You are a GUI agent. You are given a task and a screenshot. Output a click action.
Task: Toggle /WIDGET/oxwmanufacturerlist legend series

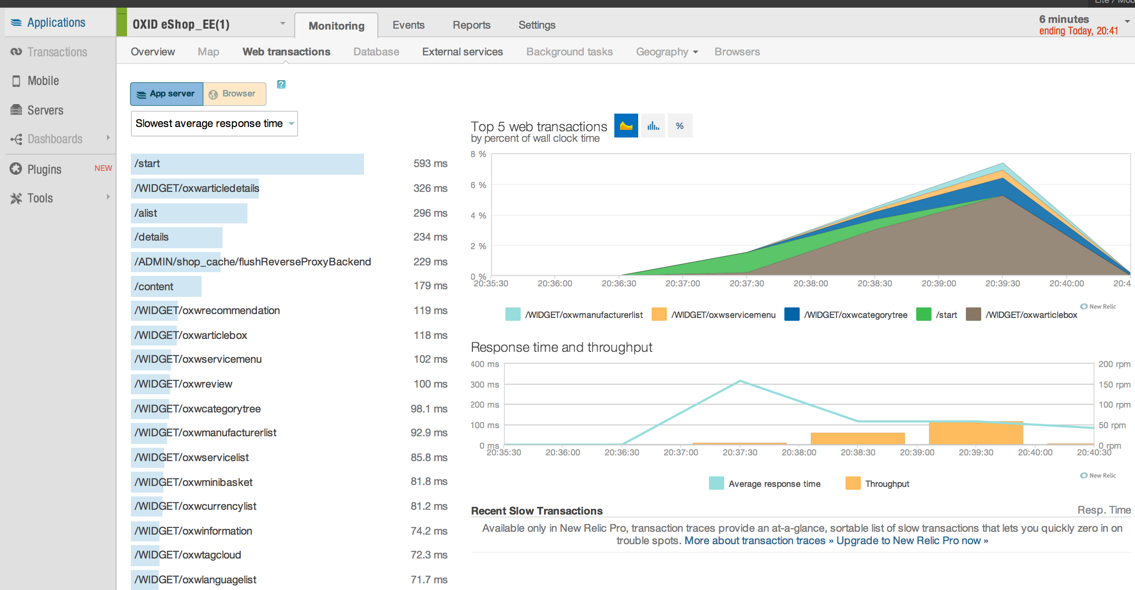click(x=574, y=315)
